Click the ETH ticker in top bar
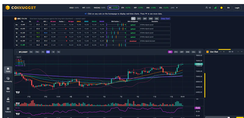Image resolution: width=244 pixels, height=118 pixels. point(126,8)
